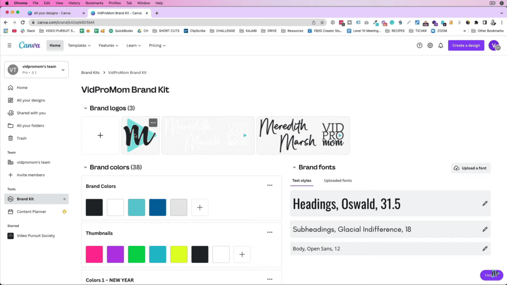
Task: Switch to All your designs browser tab
Action: [56, 13]
